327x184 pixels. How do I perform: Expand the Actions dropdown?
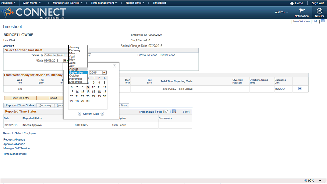9,46
